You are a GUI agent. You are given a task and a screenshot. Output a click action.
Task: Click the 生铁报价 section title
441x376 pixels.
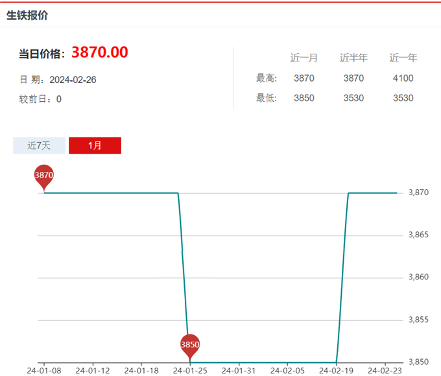click(27, 15)
